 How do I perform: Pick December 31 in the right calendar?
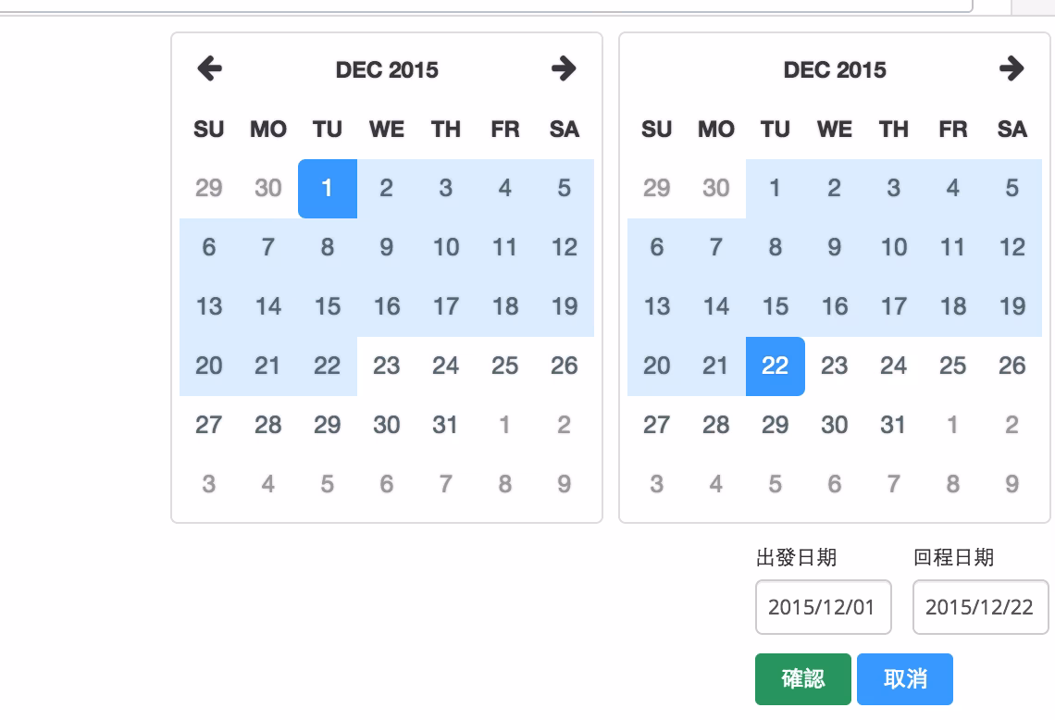coord(893,426)
